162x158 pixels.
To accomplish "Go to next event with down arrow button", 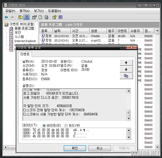I will [x=126, y=69].
